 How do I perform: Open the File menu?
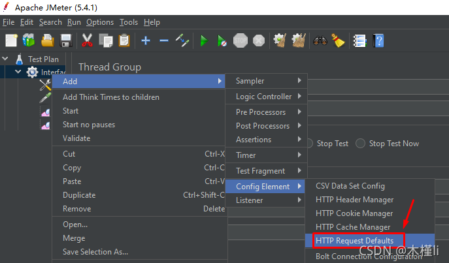pyautogui.click(x=8, y=22)
